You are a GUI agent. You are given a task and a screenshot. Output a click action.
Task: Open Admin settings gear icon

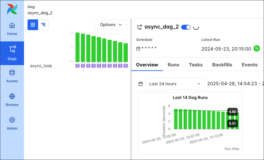click(12, 120)
